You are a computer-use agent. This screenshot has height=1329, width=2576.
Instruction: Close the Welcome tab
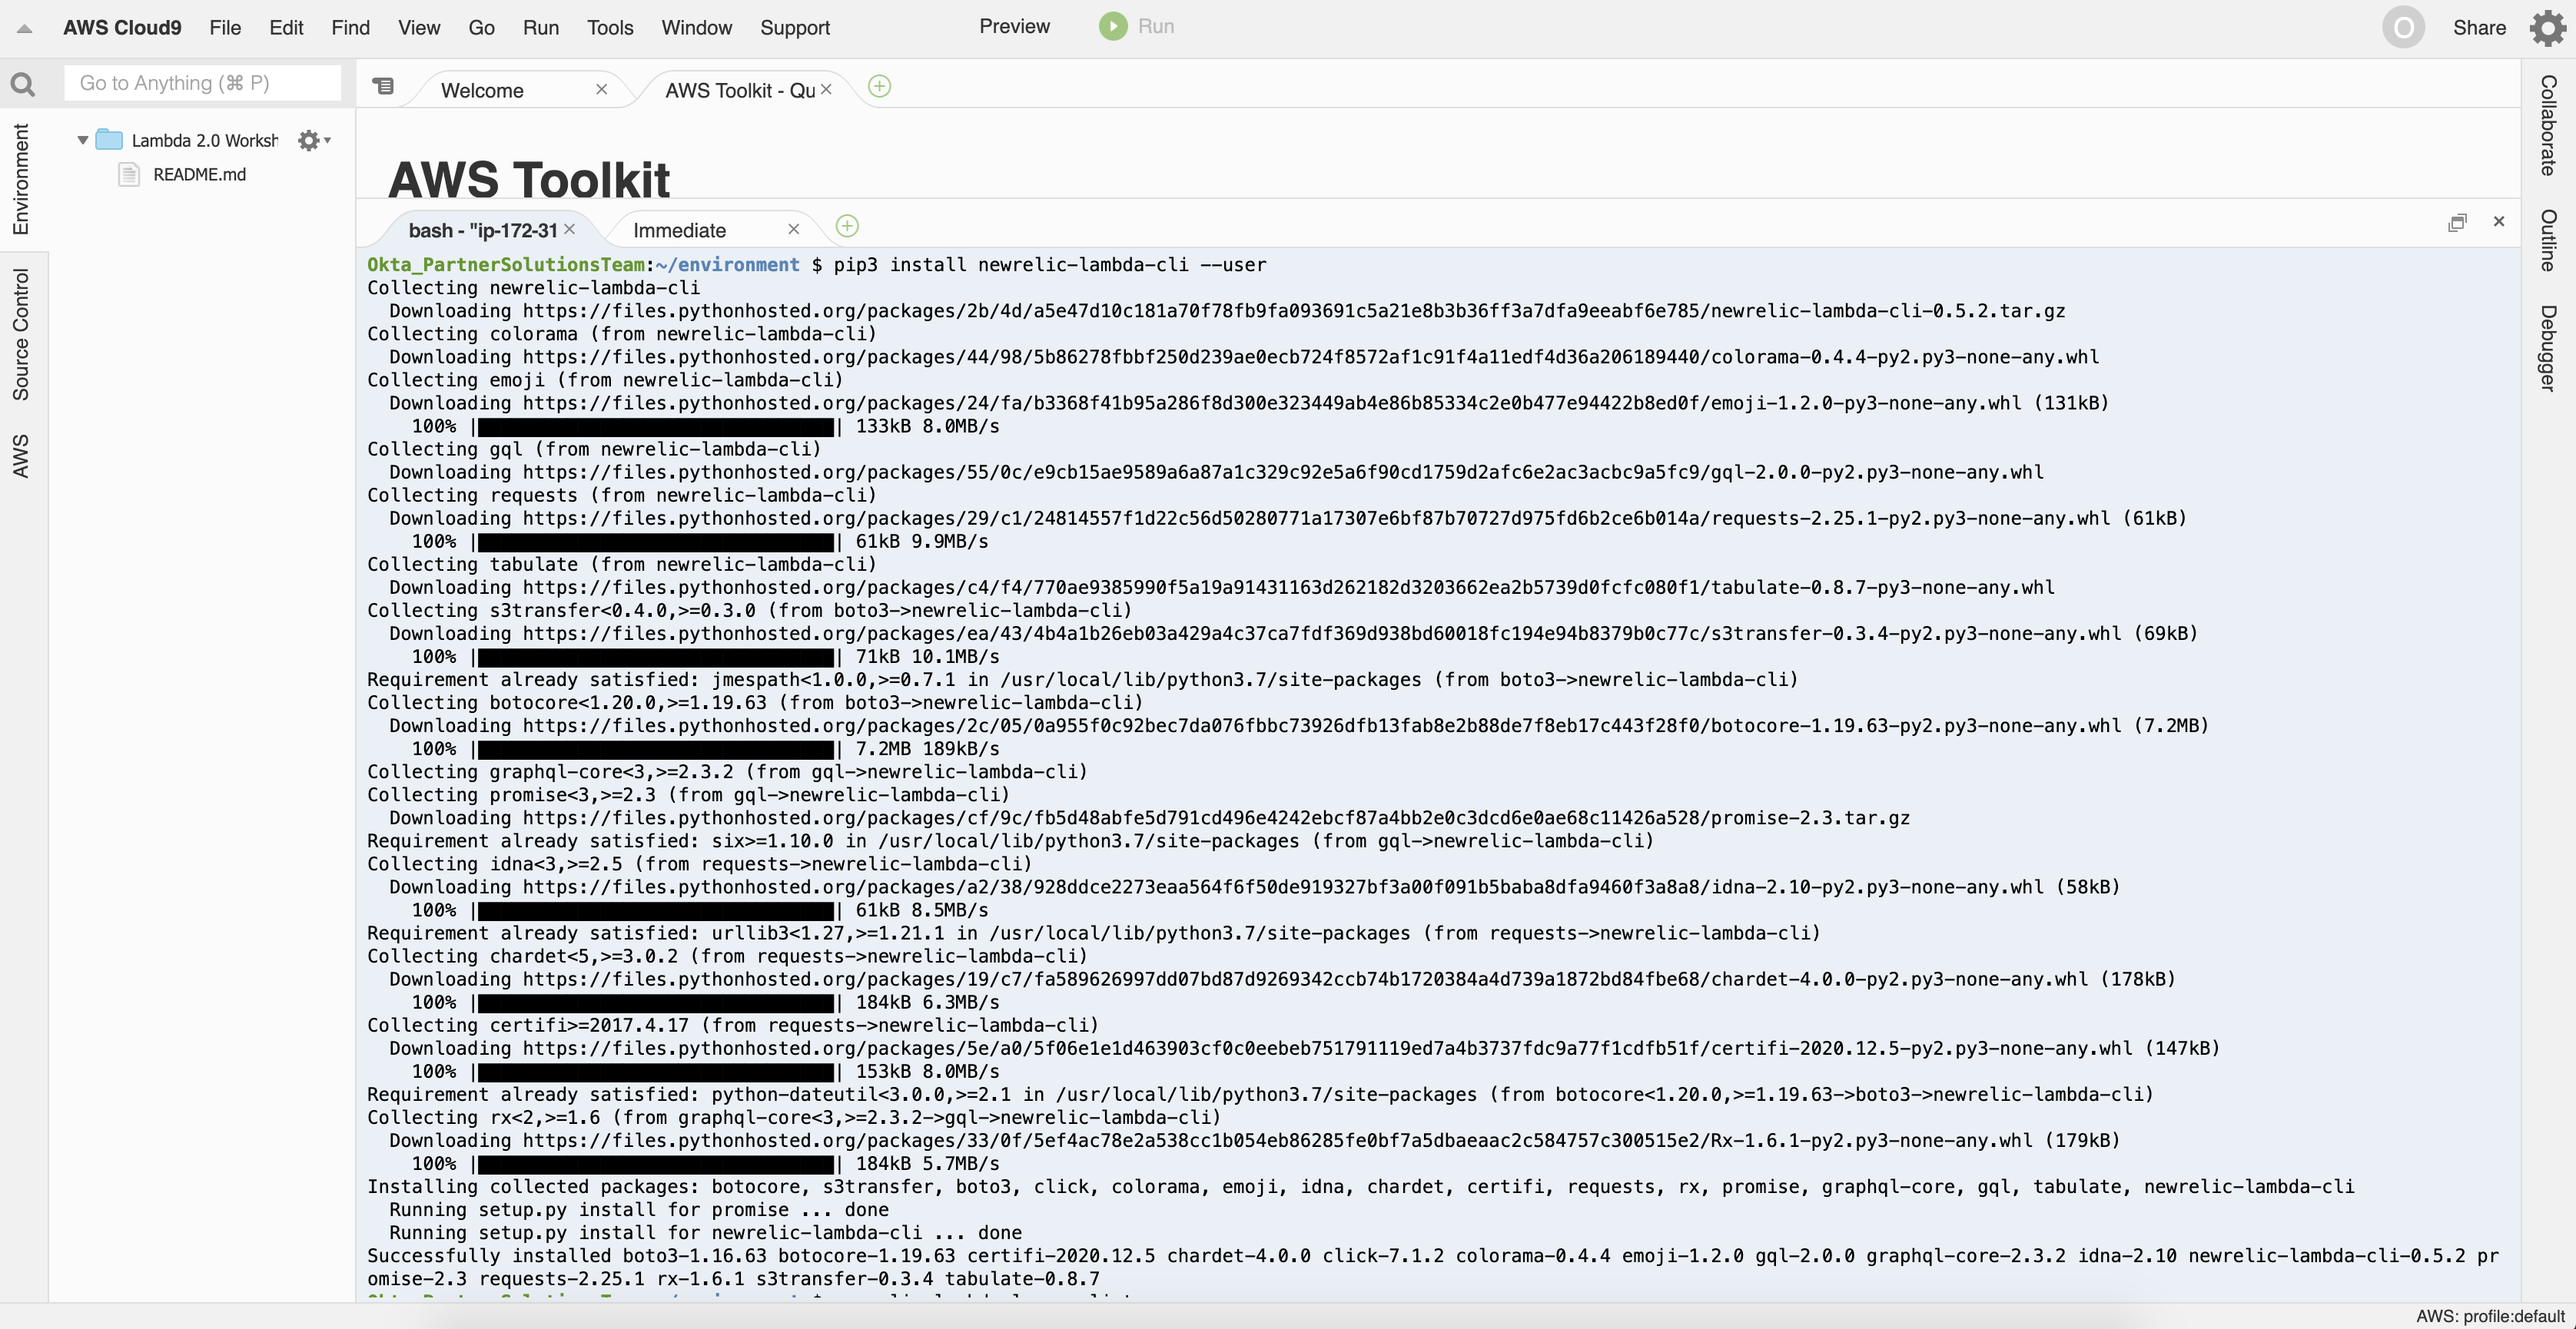point(601,89)
